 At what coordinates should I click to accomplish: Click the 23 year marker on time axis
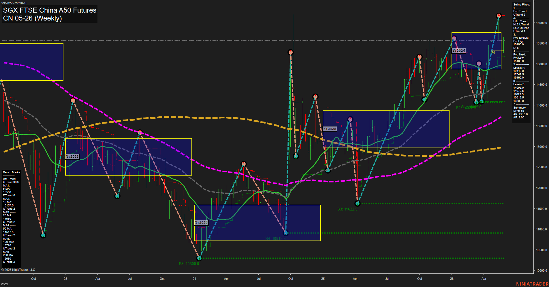pos(65,279)
